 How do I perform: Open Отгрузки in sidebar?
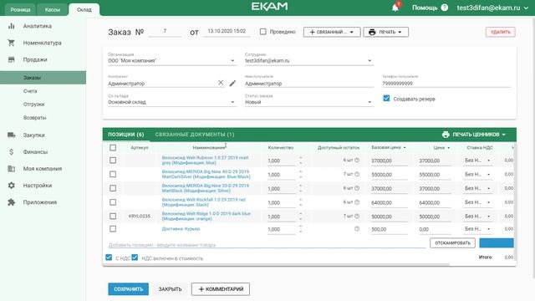click(33, 105)
